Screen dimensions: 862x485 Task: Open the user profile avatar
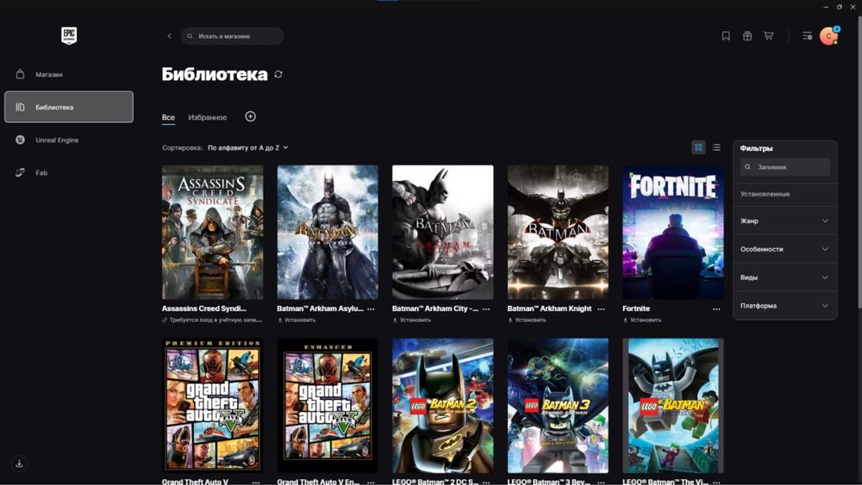coord(829,35)
